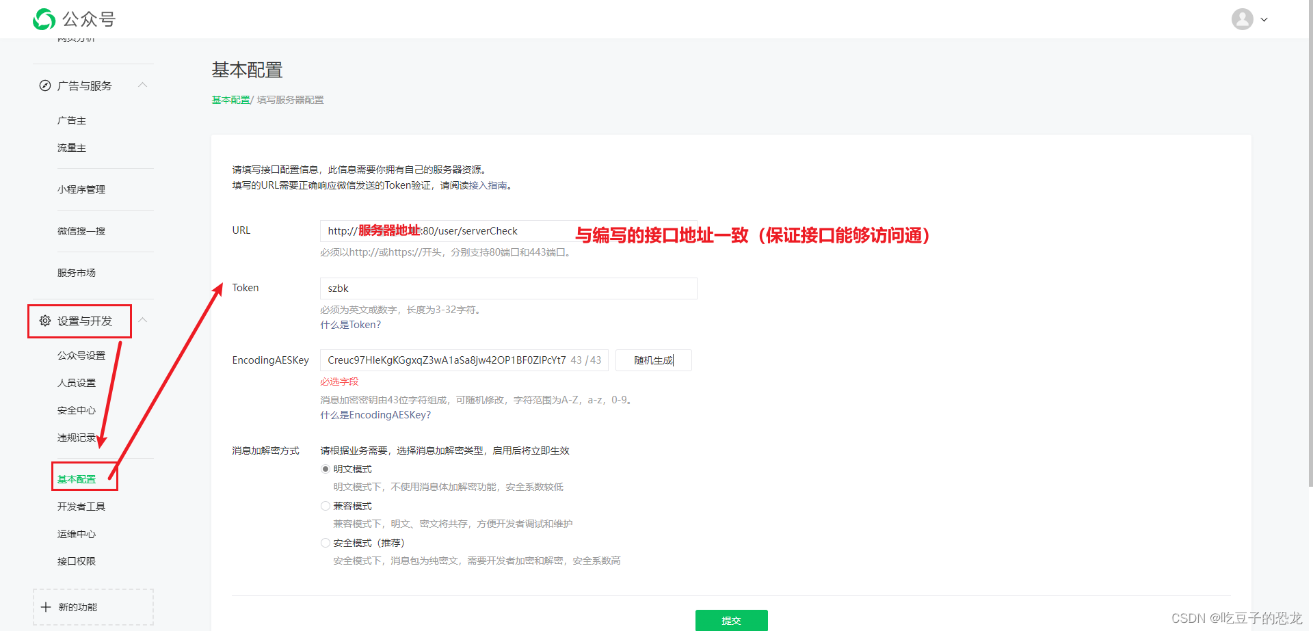Viewport: 1313px width, 631px height.
Task: Click the 基本配置 breadcrumb link
Action: coord(230,100)
